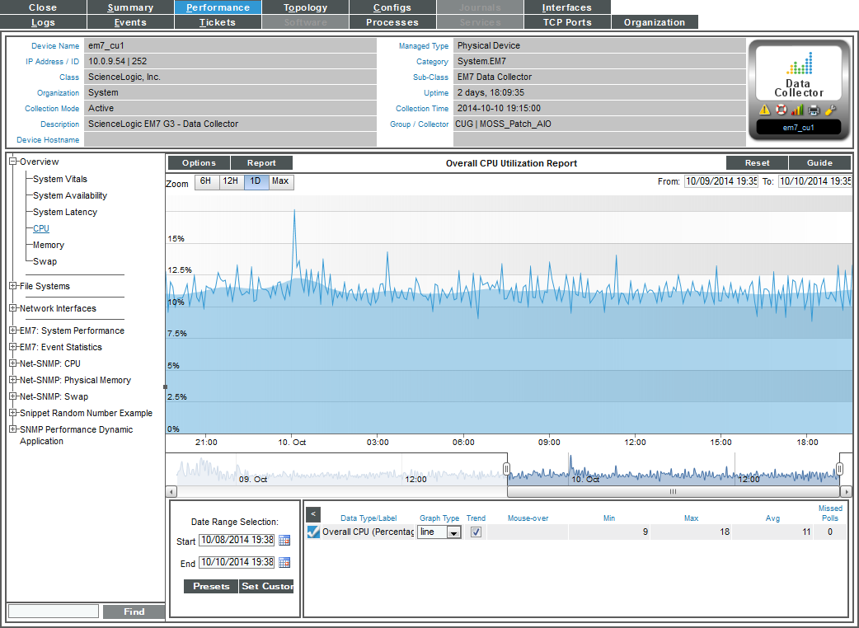The height and width of the screenshot is (628, 859).
Task: Click the Find search input field
Action: (x=54, y=612)
